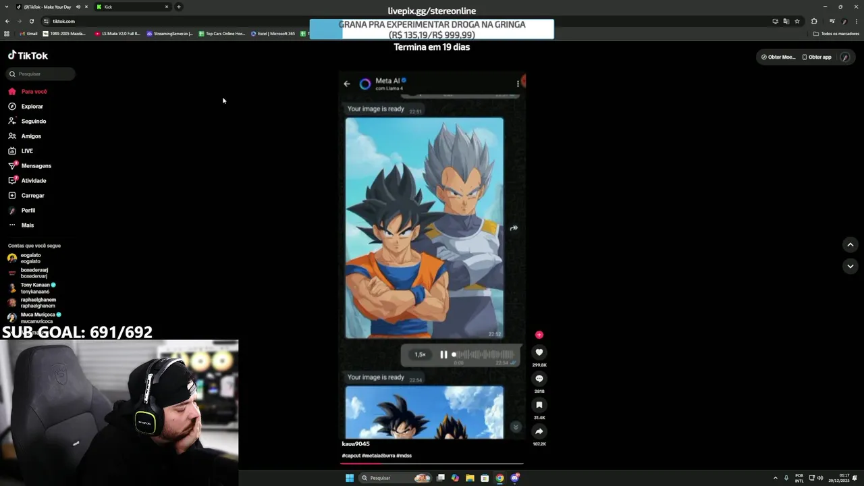Open a new browser tab
Viewport: 864px width, 486px height.
[x=178, y=7]
